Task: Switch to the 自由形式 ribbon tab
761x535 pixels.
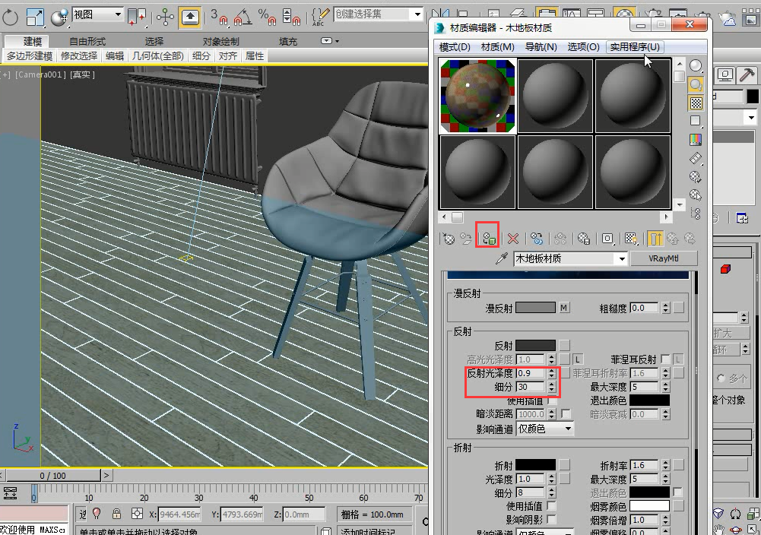Action: click(87, 42)
